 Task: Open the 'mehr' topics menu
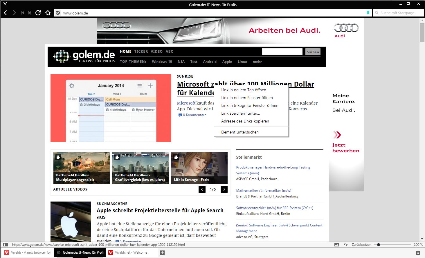257,61
